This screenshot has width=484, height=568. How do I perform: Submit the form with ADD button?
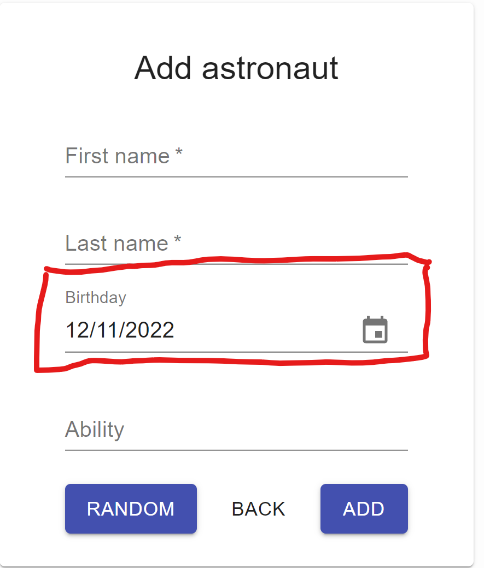[364, 508]
